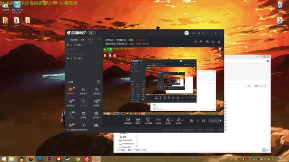
Task: Show the 文本 1 layer via eye
Action: coord(68,49)
